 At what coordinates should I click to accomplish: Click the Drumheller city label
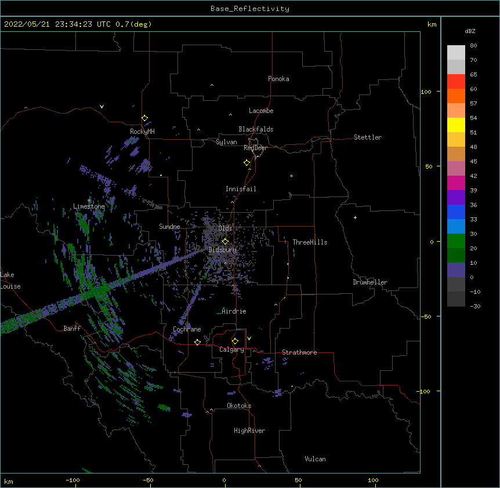(370, 282)
